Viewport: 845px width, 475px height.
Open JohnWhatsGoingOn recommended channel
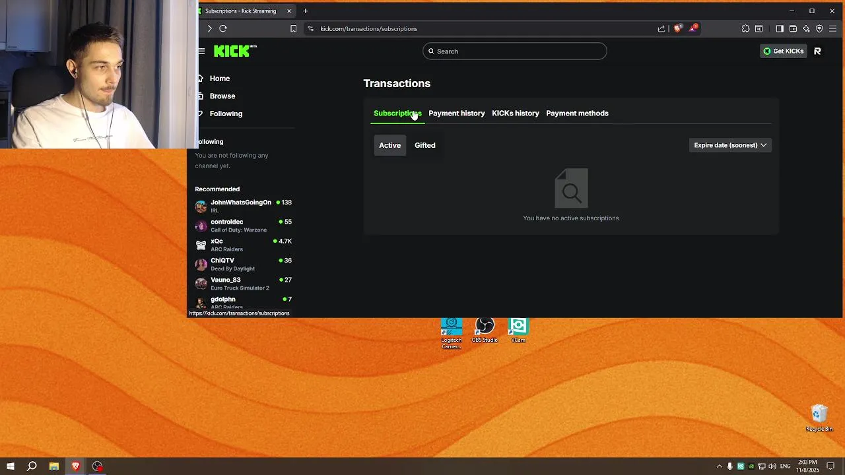pyautogui.click(x=243, y=206)
